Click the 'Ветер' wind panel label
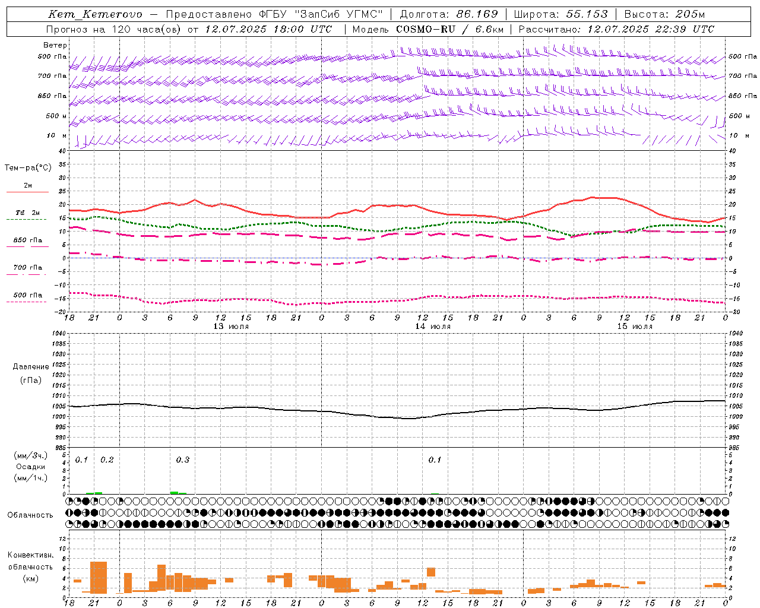 point(55,45)
